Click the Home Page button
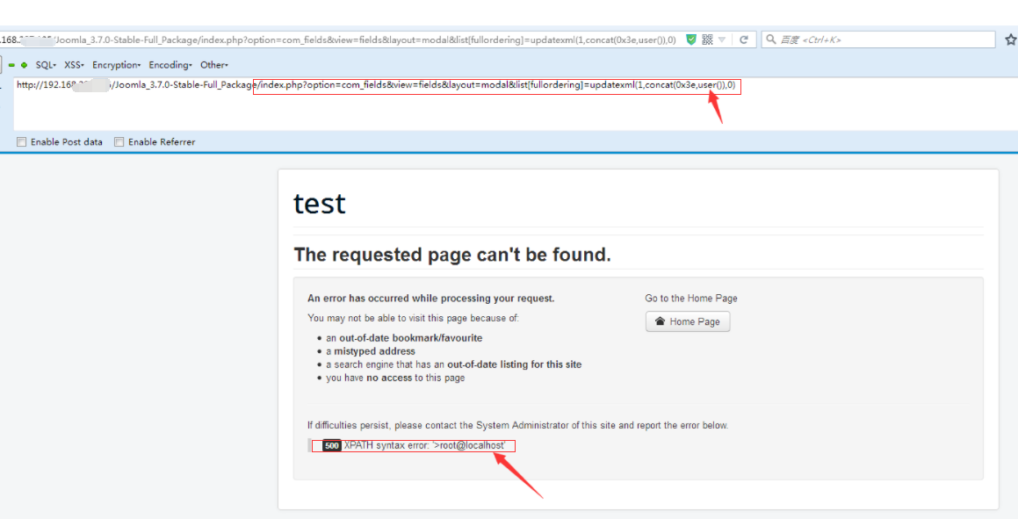Viewport: 1018px width, 519px height. [688, 321]
